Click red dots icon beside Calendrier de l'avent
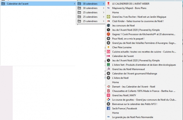 point(109,56)
